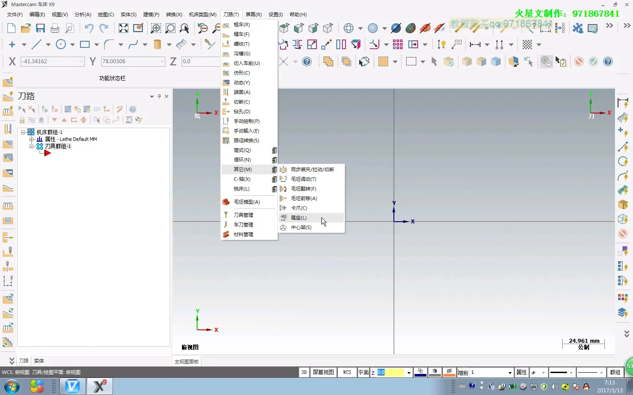The height and width of the screenshot is (395, 633).
Task: Click the X coordinate input field
Action: click(x=50, y=61)
